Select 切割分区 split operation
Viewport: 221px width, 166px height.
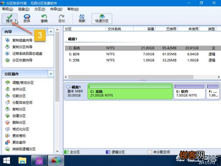(x=16, y=96)
